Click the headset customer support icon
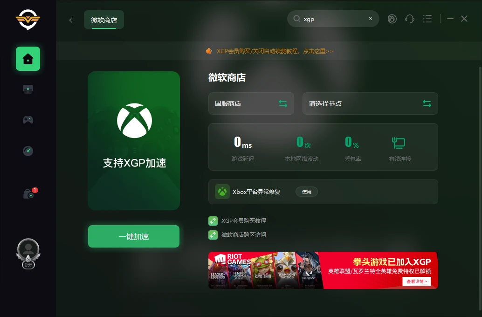This screenshot has width=482, height=317. (x=410, y=19)
